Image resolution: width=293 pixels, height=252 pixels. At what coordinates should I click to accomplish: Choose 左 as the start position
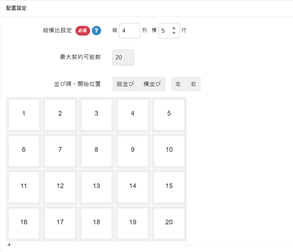pyautogui.click(x=178, y=84)
